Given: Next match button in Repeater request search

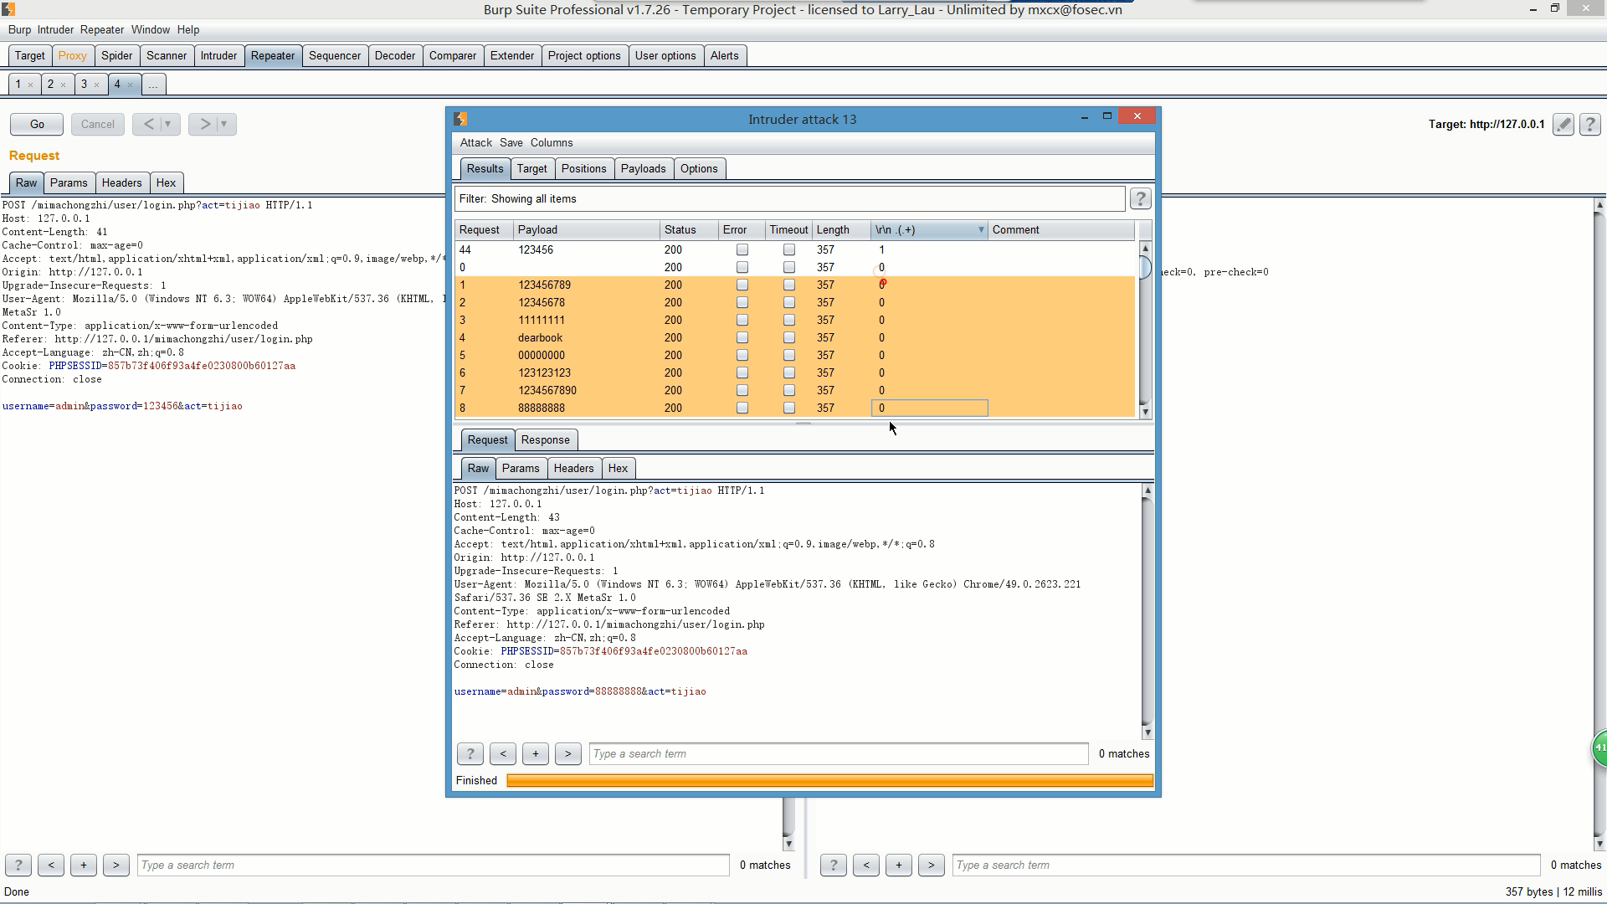Looking at the screenshot, I should [x=116, y=865].
